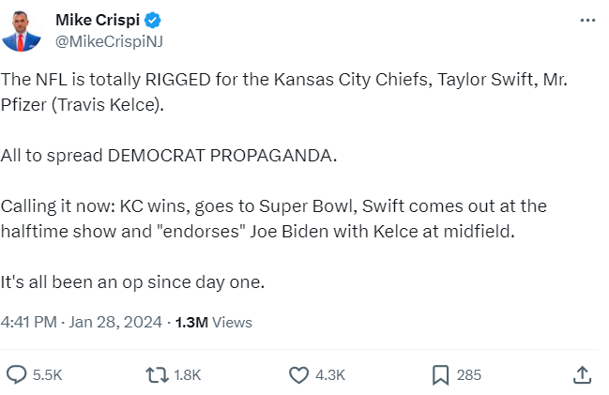Image resolution: width=609 pixels, height=395 pixels.
Task: Click the Mike Crispi display name
Action: coord(96,20)
